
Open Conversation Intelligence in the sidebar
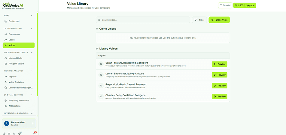click(19, 88)
